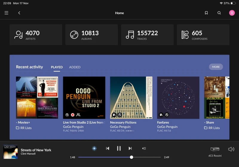Click the MORE button in Recent activity
This screenshot has width=239, height=167.
point(216,67)
